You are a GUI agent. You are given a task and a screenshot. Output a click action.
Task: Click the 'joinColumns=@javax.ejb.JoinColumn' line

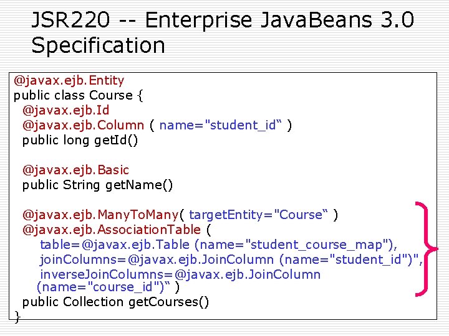(231, 259)
